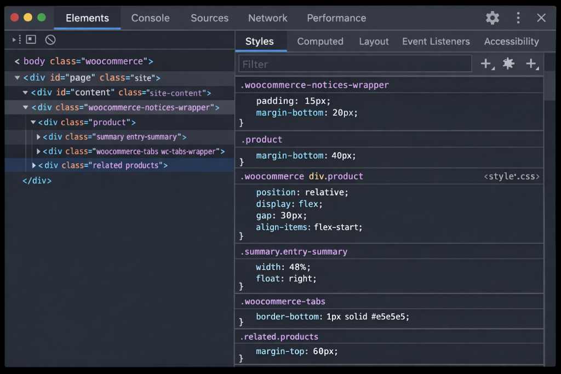The width and height of the screenshot is (561, 374).
Task: Close DevTools with the X icon
Action: tap(541, 18)
